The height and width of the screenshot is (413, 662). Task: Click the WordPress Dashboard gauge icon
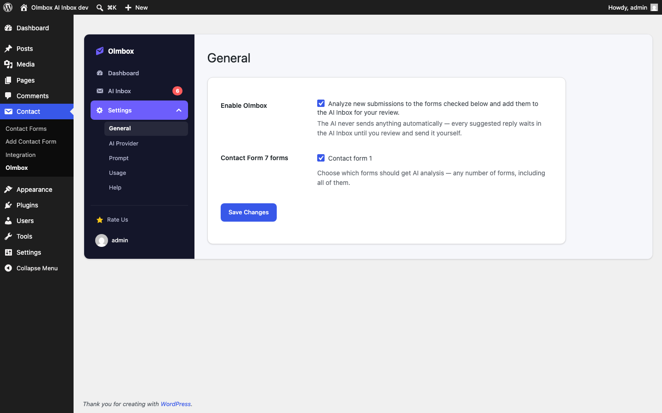click(x=8, y=28)
